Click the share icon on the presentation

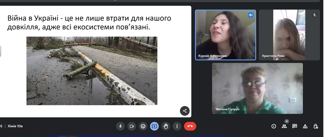tap(184, 111)
